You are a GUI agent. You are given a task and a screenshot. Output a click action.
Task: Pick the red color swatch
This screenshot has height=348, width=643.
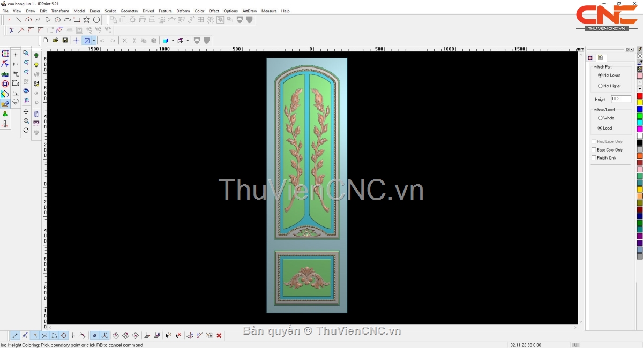(640, 96)
